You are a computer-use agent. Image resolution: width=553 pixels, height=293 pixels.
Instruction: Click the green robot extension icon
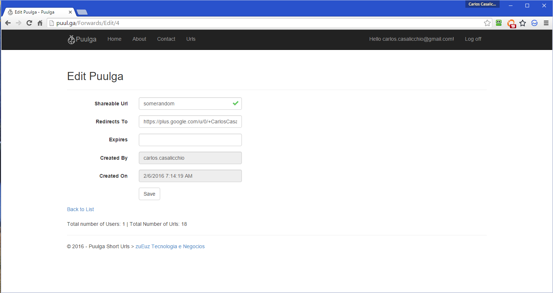499,23
